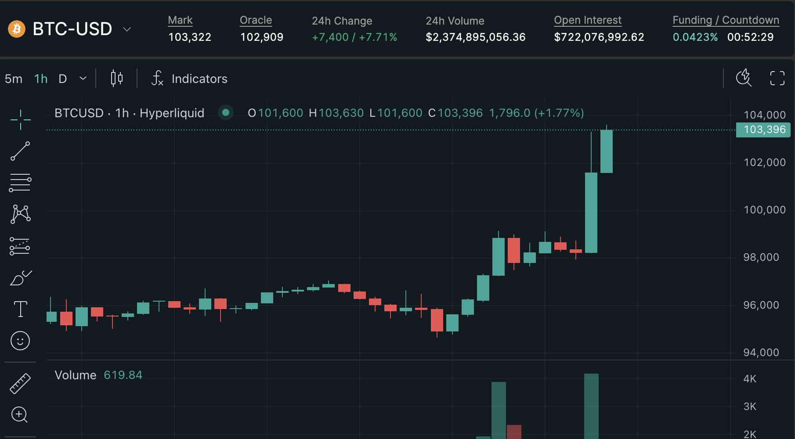Click the quick search lightning icon
Viewport: 795px width, 439px height.
744,78
